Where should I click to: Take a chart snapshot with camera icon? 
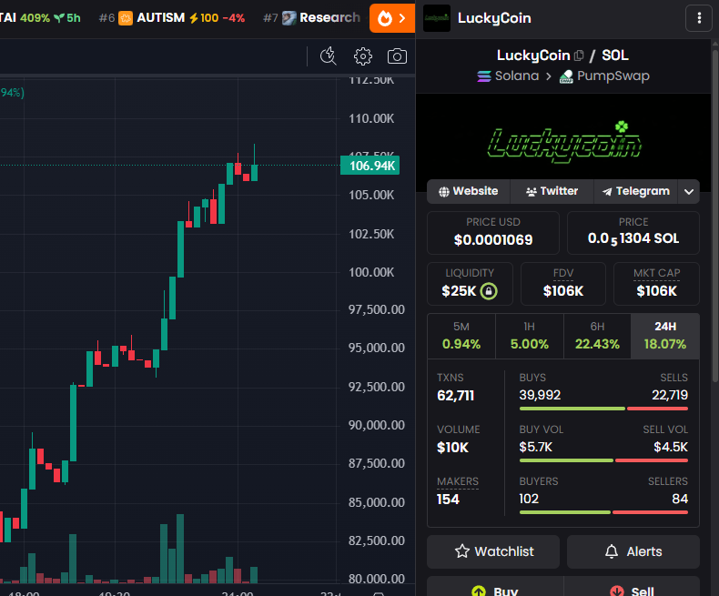397,56
